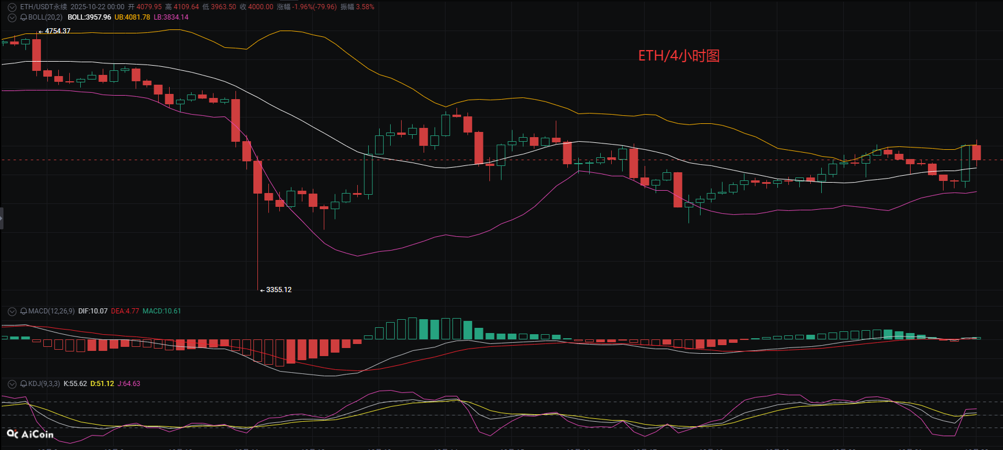Expand the left side panel handle
The image size is (1003, 450).
click(2, 218)
